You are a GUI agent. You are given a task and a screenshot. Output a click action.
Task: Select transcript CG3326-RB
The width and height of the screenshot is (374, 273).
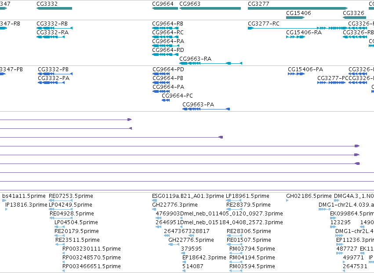point(355,37)
